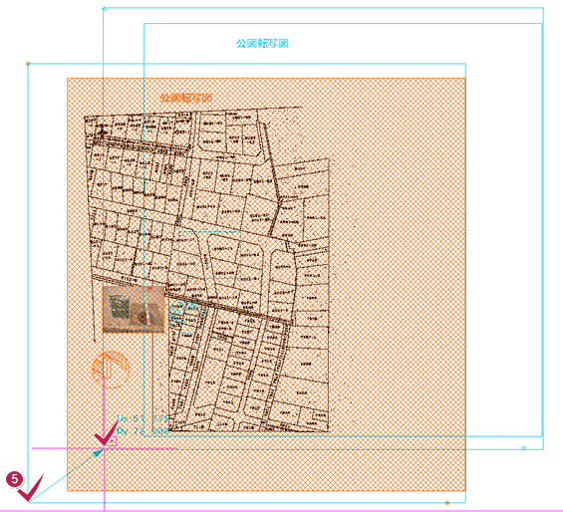Click the Dx coordinate readout
This screenshot has height=512, width=563.
(142, 418)
